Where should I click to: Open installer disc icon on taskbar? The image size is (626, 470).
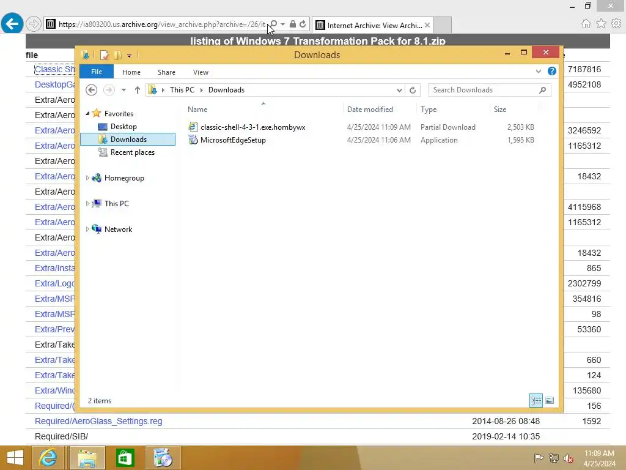163,458
